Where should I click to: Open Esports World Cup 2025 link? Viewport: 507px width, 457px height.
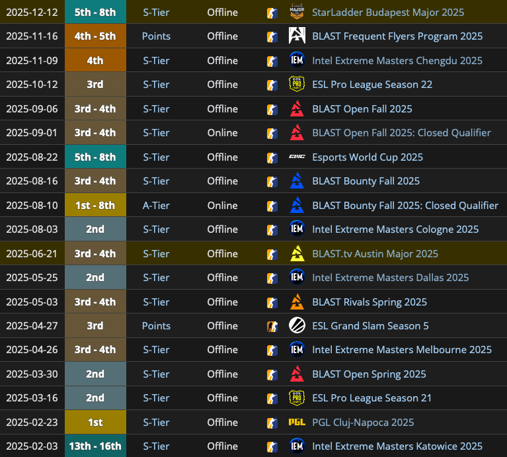pos(368,157)
